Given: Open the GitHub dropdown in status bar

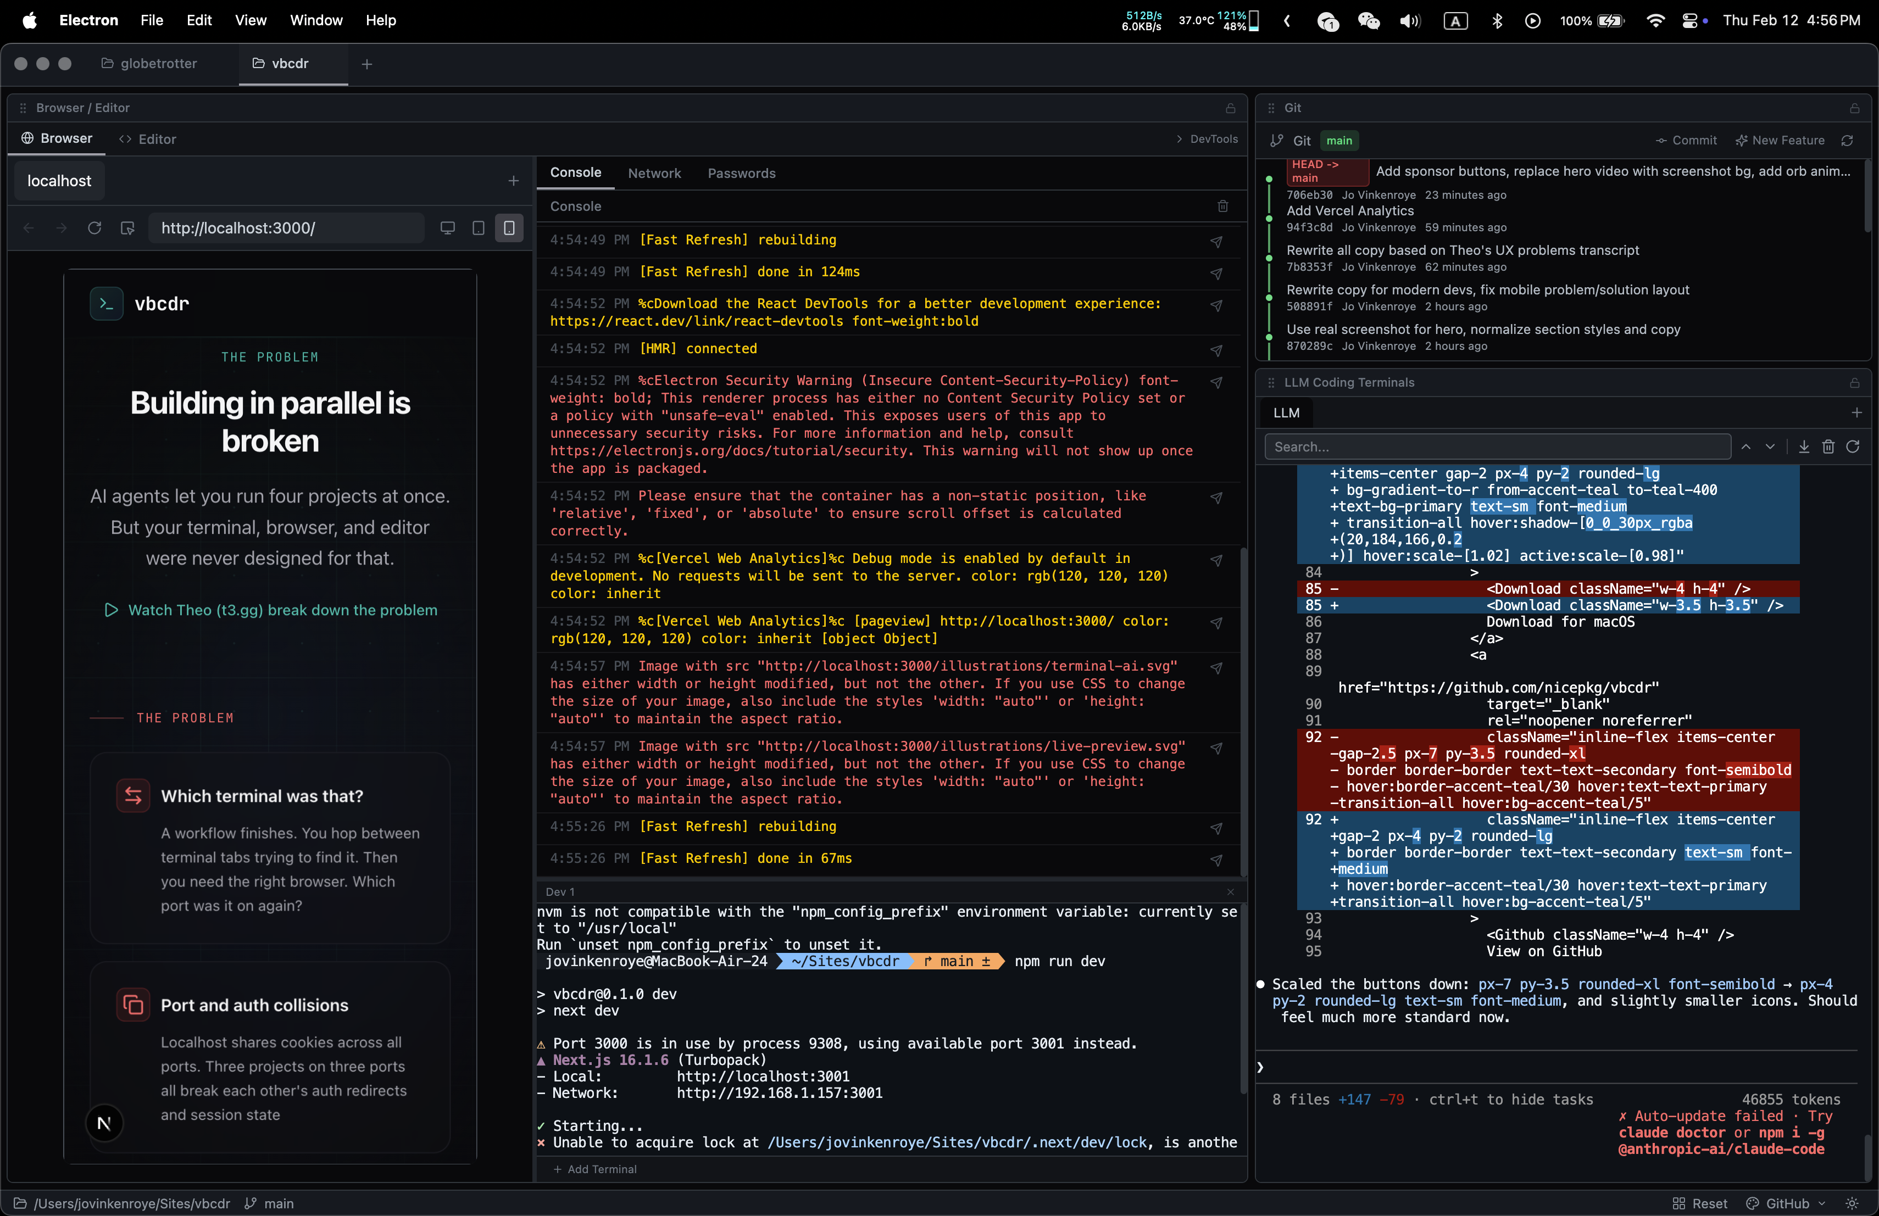Looking at the screenshot, I should [x=1786, y=1203].
